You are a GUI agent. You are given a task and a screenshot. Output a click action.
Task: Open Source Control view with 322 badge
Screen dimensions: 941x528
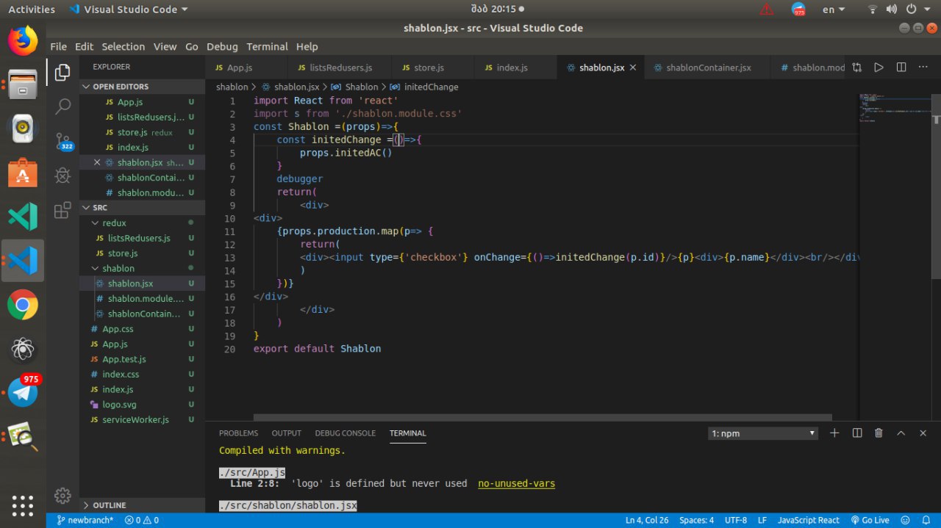click(62, 141)
